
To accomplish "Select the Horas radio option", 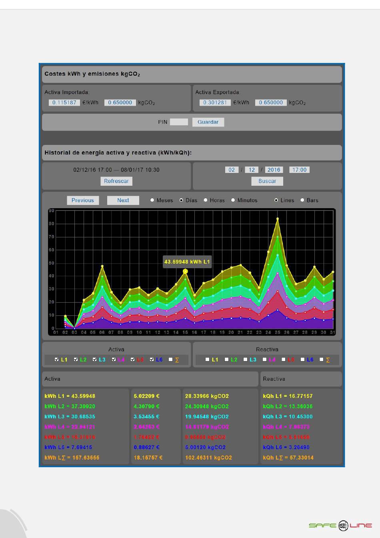I will (206, 200).
